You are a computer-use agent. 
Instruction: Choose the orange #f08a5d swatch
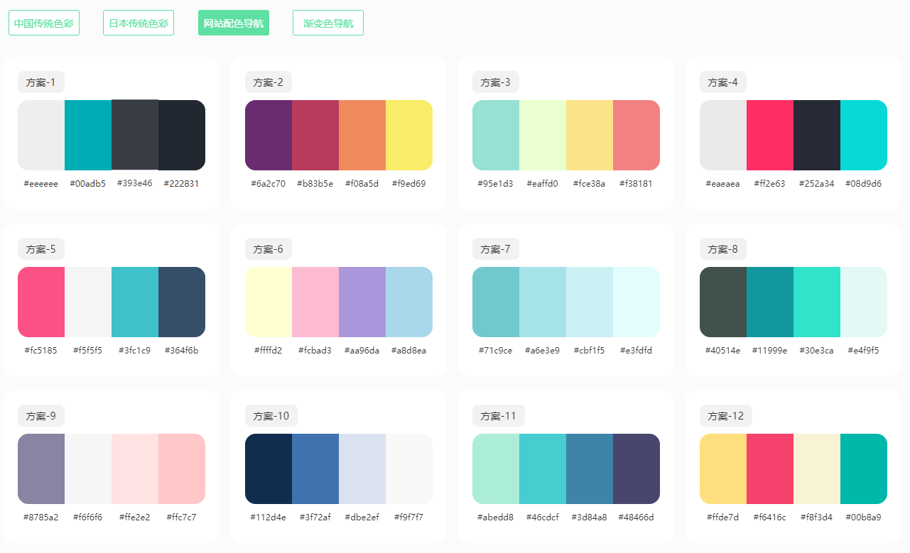pyautogui.click(x=362, y=135)
